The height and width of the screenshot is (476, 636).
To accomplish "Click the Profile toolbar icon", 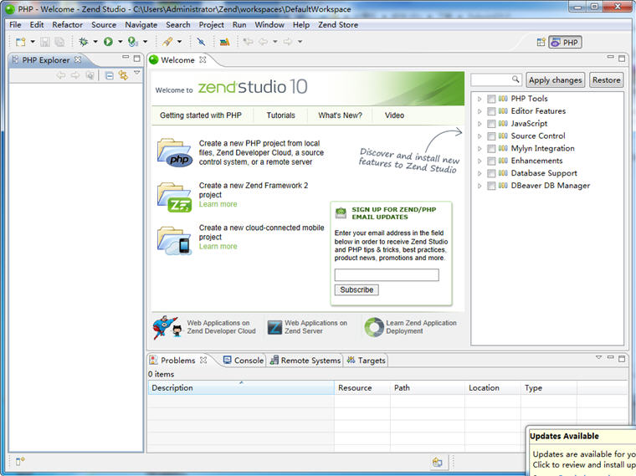I will click(132, 42).
